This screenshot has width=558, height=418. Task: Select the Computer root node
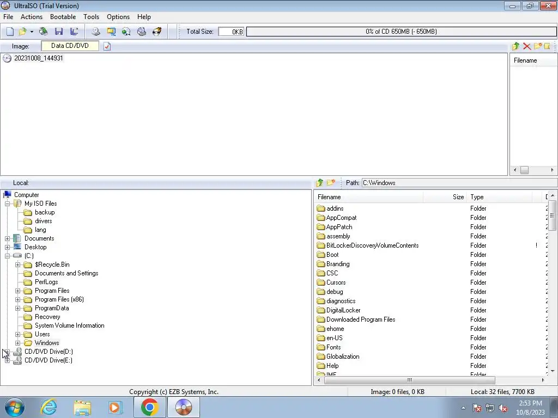(26, 195)
